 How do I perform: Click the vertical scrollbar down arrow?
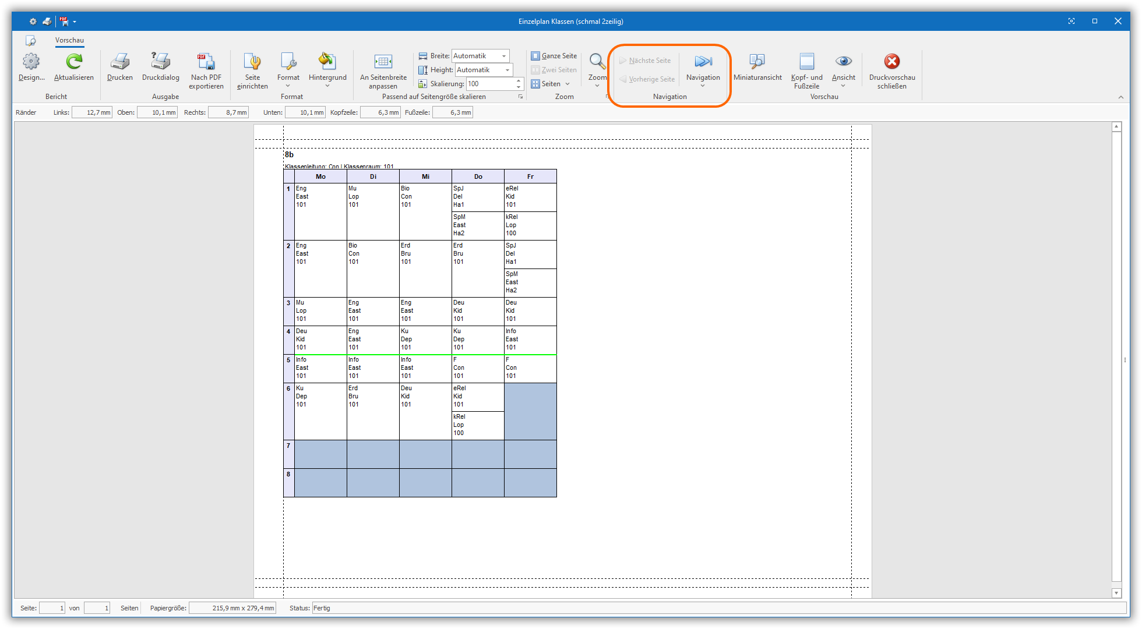coord(1116,593)
